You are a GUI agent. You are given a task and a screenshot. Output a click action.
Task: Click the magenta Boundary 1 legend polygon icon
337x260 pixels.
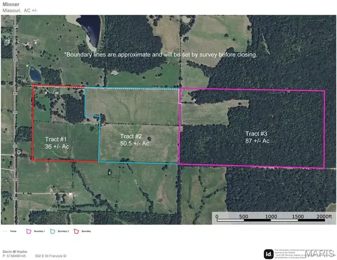click(x=29, y=231)
